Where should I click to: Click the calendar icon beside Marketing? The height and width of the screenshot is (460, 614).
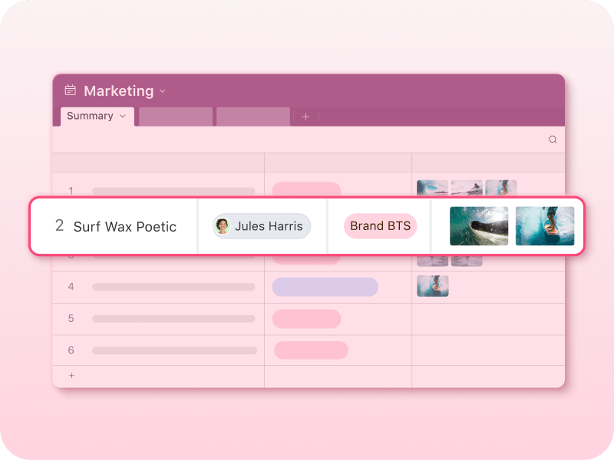71,90
